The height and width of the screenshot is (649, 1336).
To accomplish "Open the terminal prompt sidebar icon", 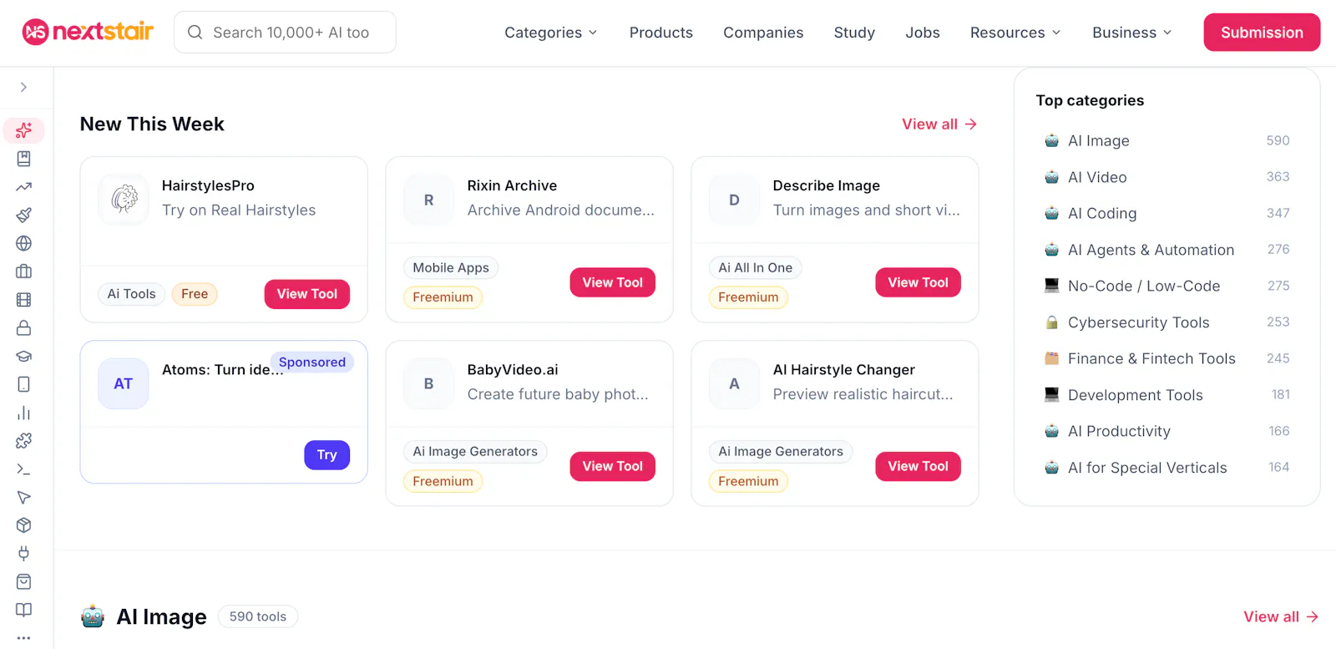I will point(24,469).
